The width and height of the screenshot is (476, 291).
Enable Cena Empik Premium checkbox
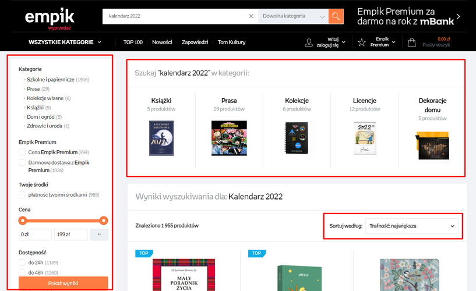pyautogui.click(x=22, y=152)
